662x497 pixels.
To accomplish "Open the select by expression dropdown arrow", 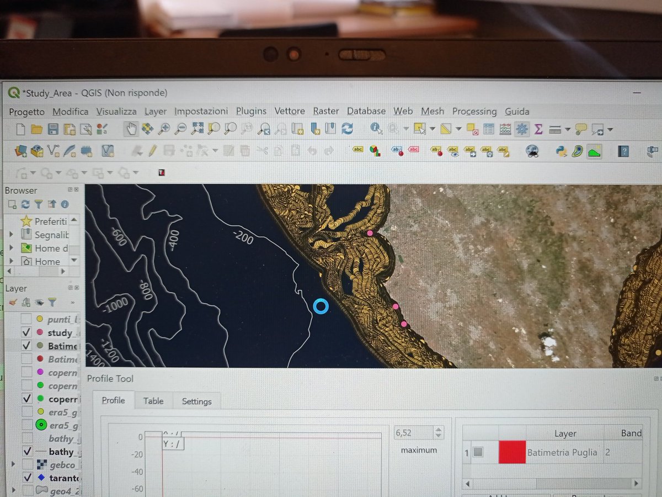I will click(x=457, y=130).
